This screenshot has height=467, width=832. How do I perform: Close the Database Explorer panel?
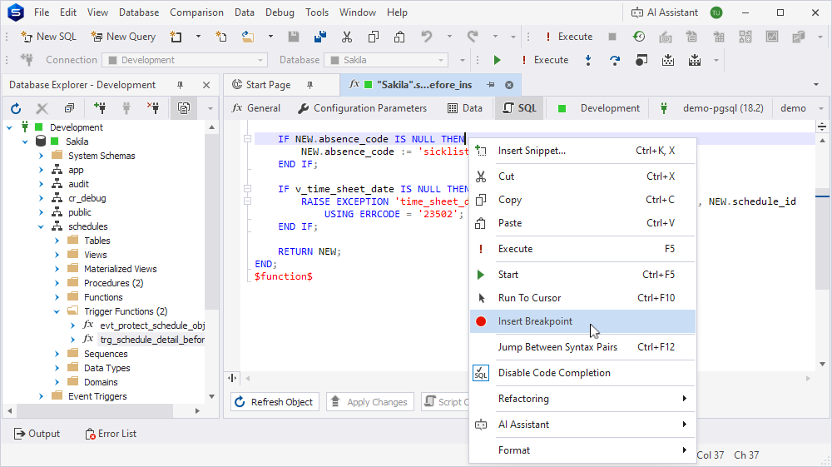[206, 85]
